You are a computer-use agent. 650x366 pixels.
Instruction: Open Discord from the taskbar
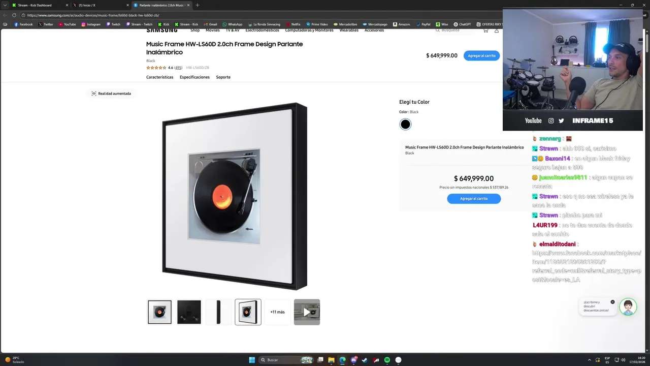coord(354,360)
